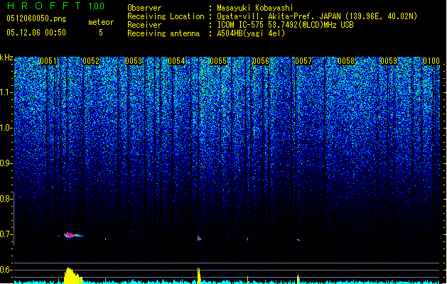Click the meteor echo near 0055
The width and height of the screenshot is (447, 284).
(x=199, y=238)
